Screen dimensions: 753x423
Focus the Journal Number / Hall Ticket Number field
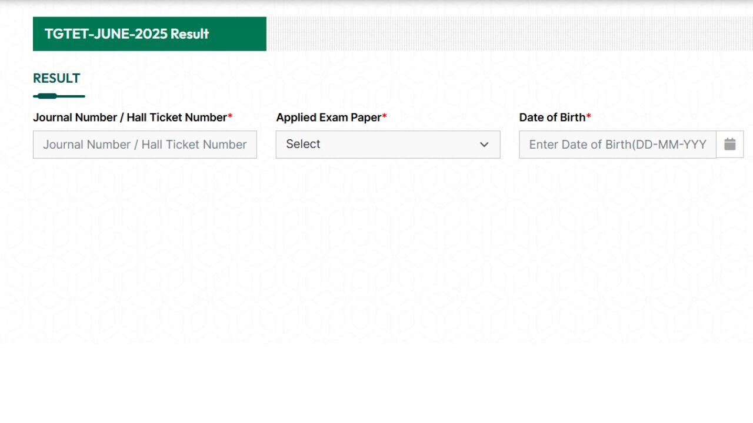(x=145, y=145)
